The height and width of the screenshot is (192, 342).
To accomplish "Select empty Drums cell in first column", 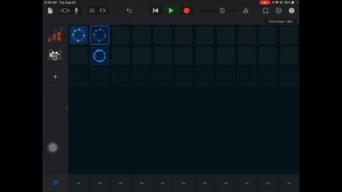I will [79, 56].
